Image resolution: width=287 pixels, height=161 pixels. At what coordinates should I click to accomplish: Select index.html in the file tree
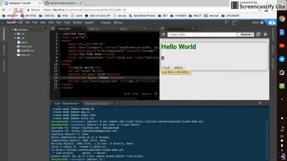pyautogui.click(x=26, y=47)
